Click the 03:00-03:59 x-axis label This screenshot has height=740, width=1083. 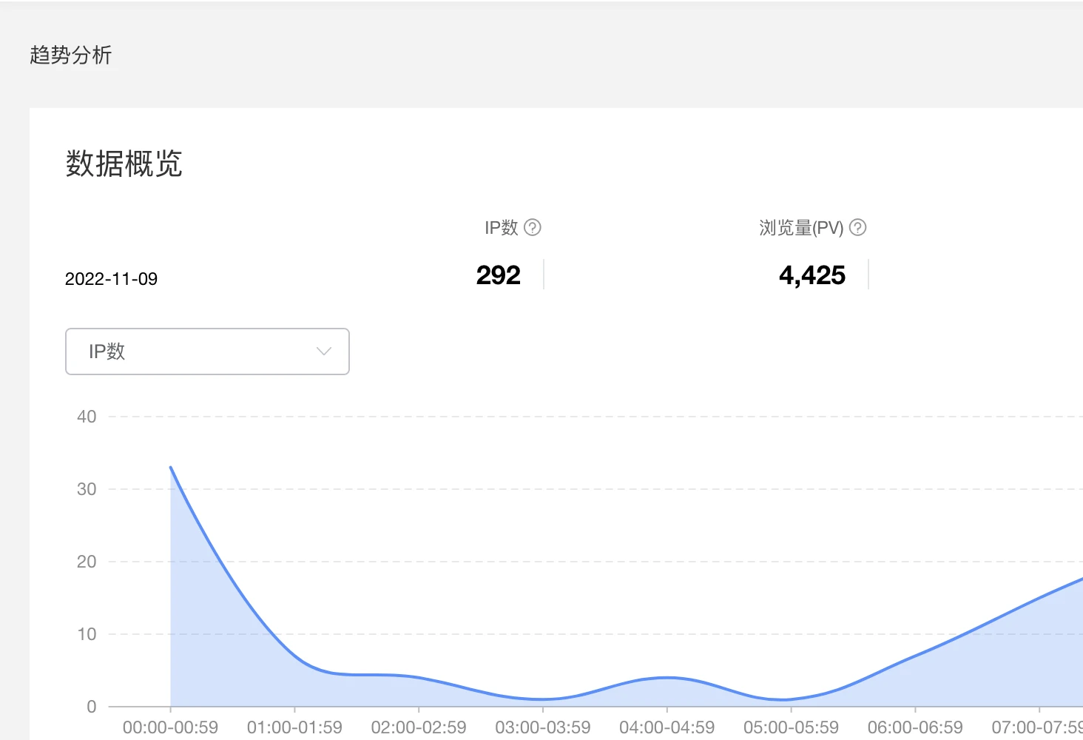point(543,727)
